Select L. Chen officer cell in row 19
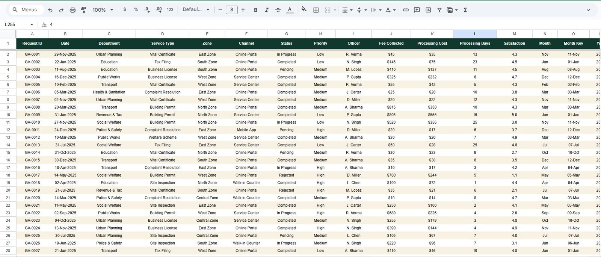 [353, 183]
